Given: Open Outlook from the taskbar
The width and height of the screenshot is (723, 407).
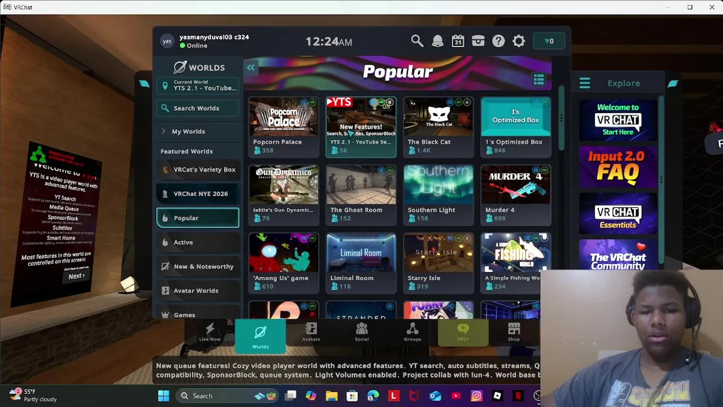Looking at the screenshot, I should click(435, 396).
